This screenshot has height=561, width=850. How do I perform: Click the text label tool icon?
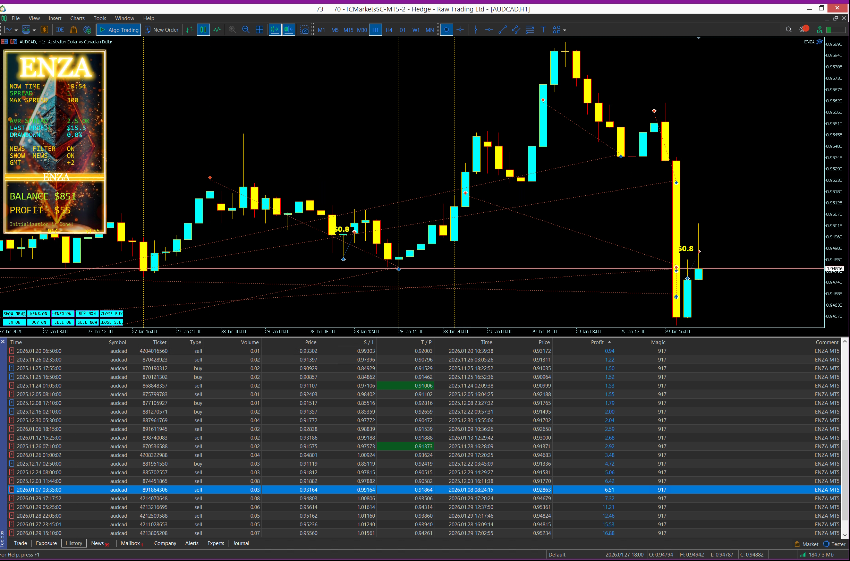[543, 30]
